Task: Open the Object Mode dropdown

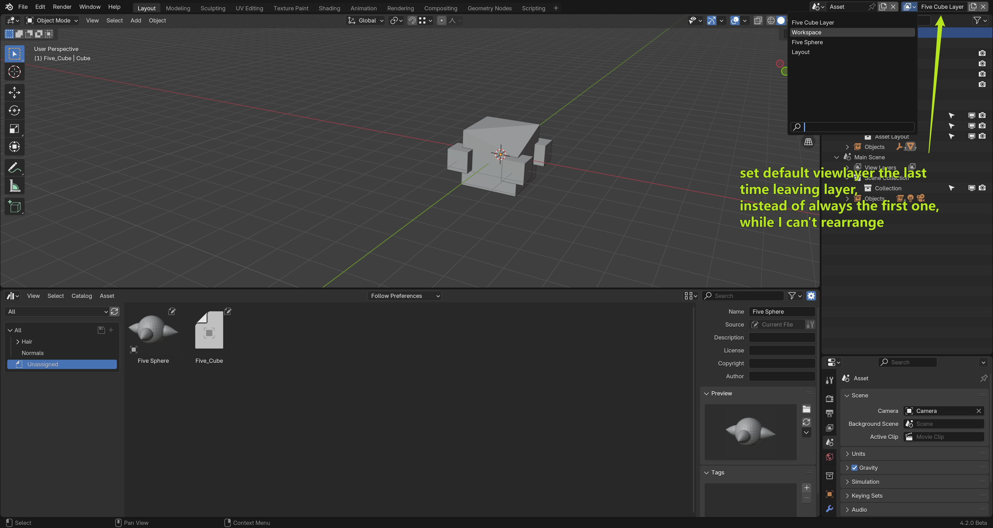Action: coord(52,20)
